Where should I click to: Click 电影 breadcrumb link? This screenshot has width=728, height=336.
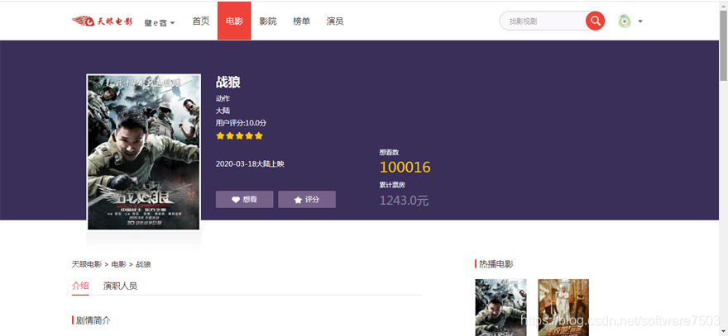[119, 264]
